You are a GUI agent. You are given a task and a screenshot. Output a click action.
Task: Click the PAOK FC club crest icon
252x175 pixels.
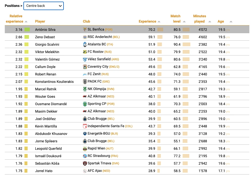pos(85,82)
